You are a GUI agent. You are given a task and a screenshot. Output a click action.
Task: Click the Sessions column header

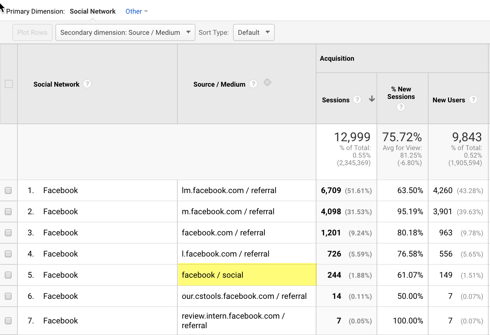click(x=336, y=100)
